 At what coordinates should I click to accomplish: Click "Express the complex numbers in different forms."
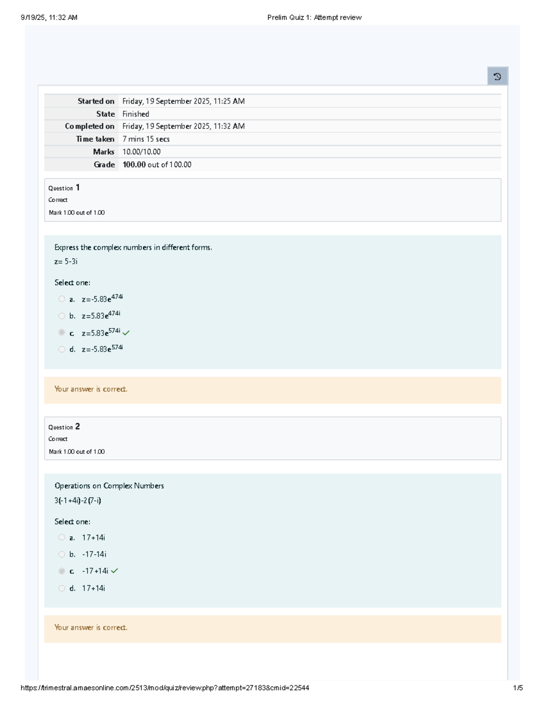click(x=133, y=247)
